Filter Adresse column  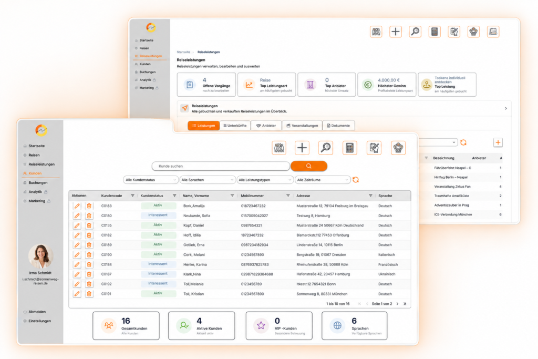pos(370,196)
